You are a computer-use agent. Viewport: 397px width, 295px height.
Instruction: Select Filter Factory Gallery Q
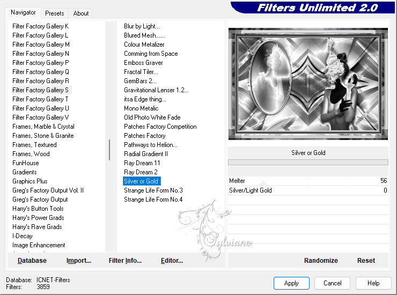(41, 72)
